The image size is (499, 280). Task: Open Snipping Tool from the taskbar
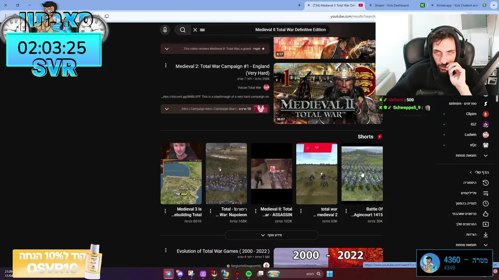191,274
